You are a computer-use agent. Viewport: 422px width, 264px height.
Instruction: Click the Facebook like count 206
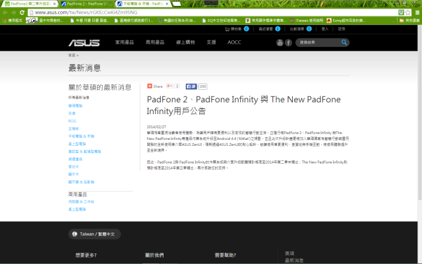tap(202, 86)
